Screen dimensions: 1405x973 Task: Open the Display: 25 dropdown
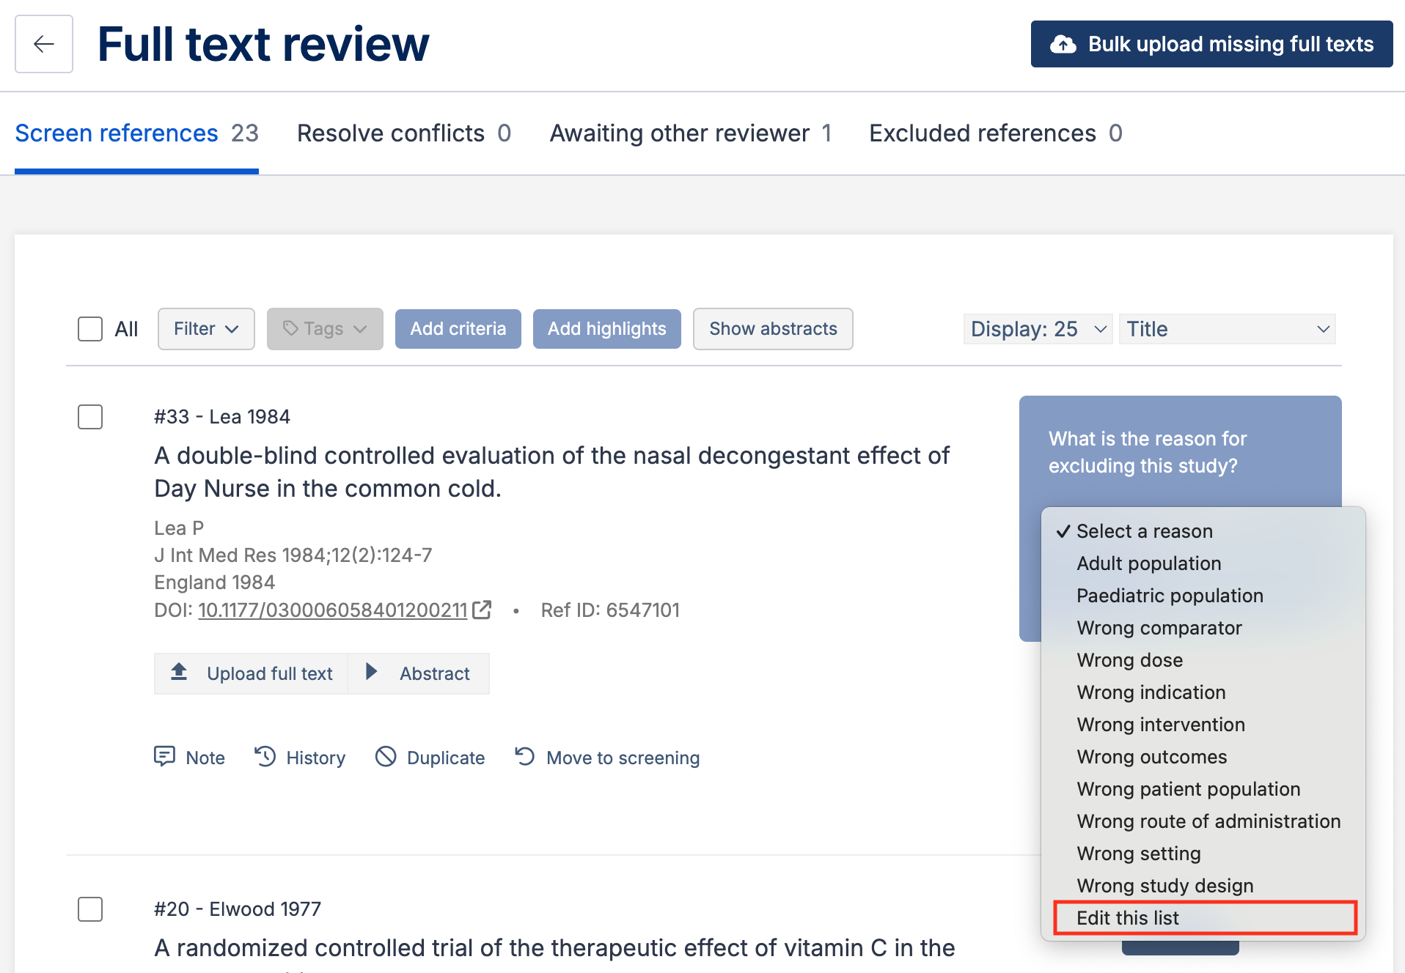click(x=1038, y=329)
